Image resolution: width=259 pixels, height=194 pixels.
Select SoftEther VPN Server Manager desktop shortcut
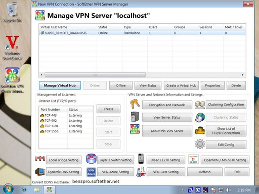tap(12, 80)
